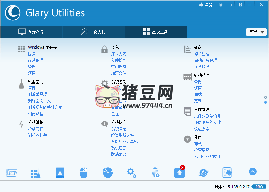
Task: Expand the bottom toolbar with up-chevron button
Action: point(252,172)
